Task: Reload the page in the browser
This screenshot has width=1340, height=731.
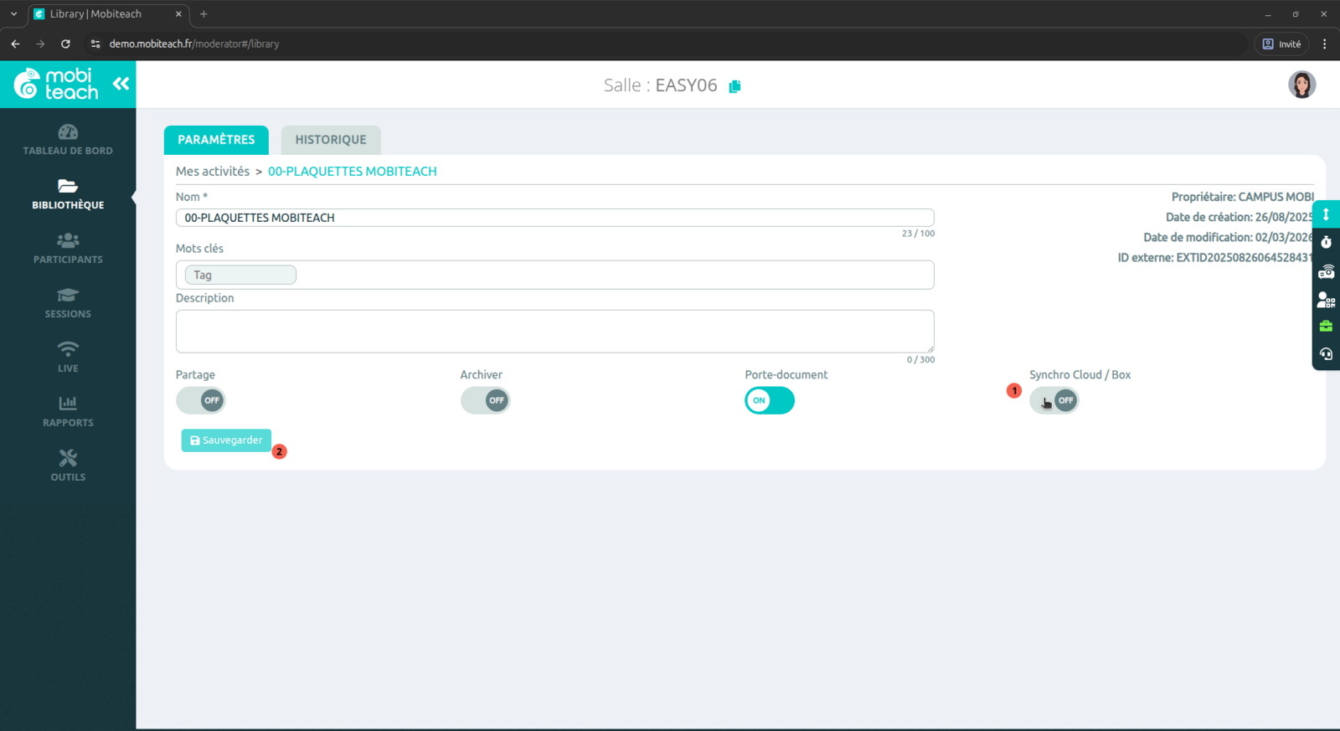Action: tap(65, 44)
